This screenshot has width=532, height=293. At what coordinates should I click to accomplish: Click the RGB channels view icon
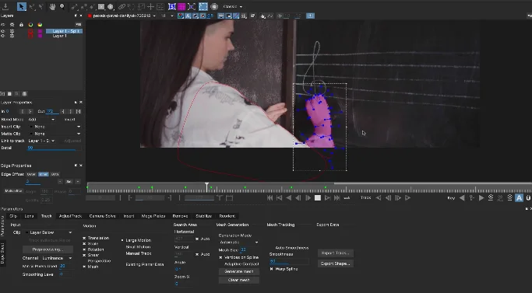[x=181, y=16]
